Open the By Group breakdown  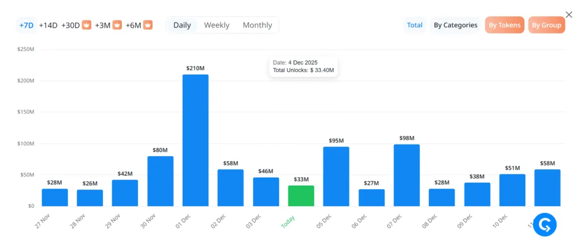coord(546,25)
